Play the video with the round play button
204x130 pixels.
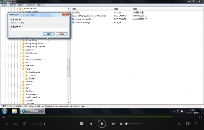pyautogui.click(x=102, y=124)
